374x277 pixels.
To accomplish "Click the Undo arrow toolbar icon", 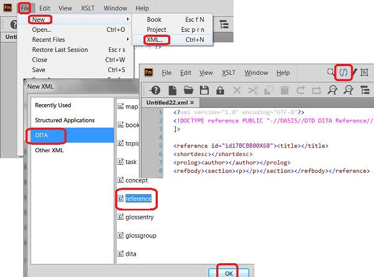I will (300, 90).
